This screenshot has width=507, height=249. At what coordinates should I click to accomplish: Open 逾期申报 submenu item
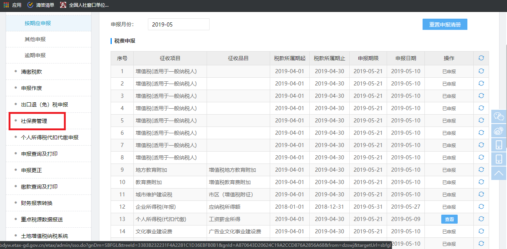[x=35, y=55]
